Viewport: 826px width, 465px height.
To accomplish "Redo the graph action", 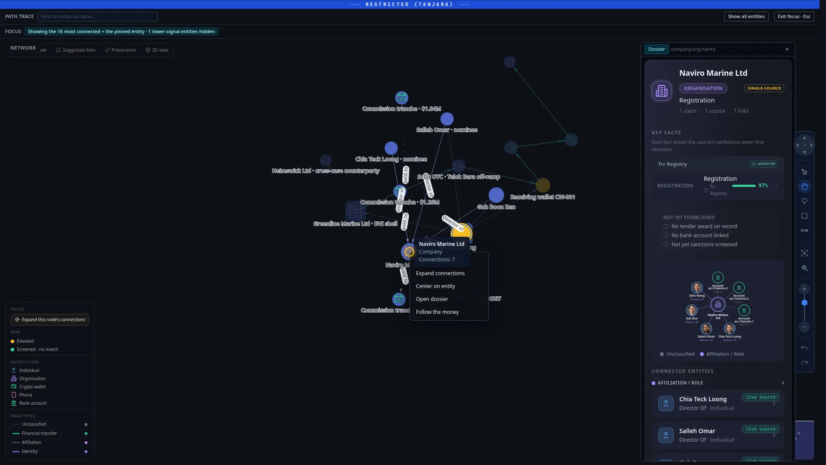I will (804, 363).
